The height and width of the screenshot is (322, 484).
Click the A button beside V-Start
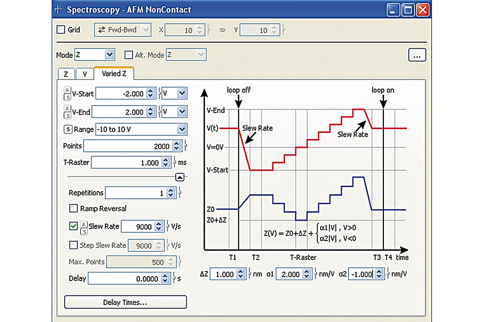(x=67, y=89)
